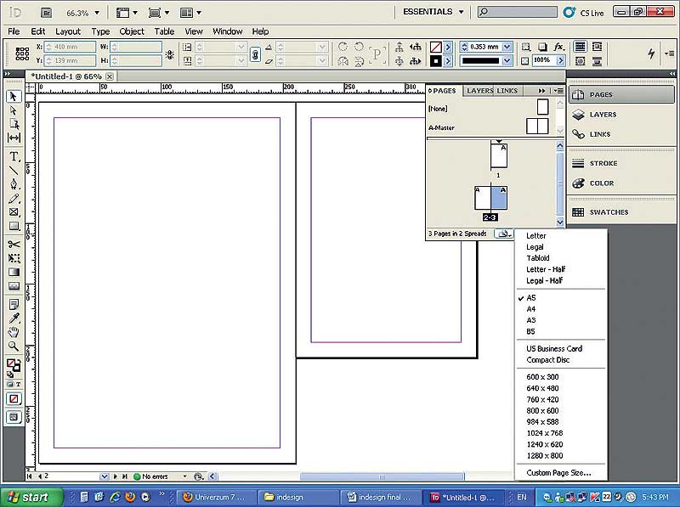Toggle the constrain proportions chain link
680x507 pixels.
tap(256, 54)
